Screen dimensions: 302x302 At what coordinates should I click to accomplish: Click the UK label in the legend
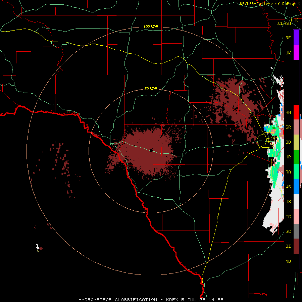click(x=288, y=53)
